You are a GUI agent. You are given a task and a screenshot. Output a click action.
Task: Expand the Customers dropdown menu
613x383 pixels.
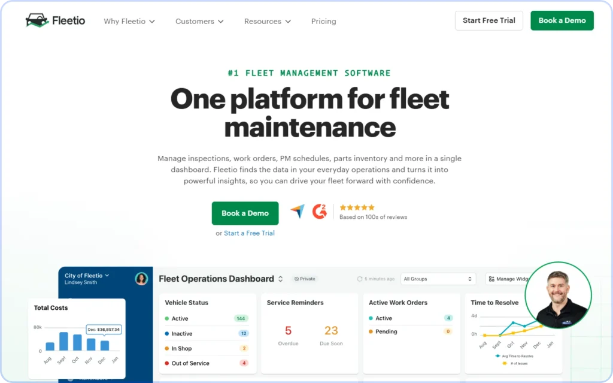(199, 21)
